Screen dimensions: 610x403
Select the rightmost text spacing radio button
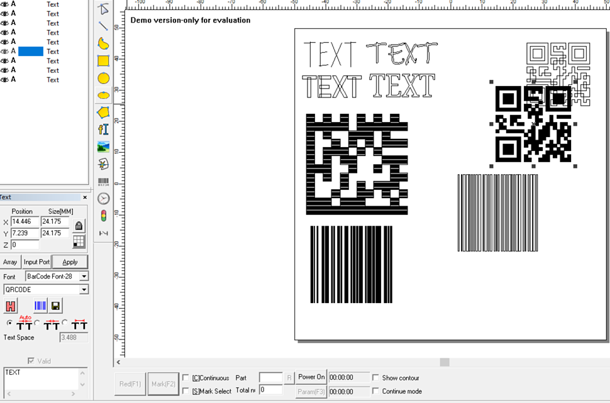65,322
